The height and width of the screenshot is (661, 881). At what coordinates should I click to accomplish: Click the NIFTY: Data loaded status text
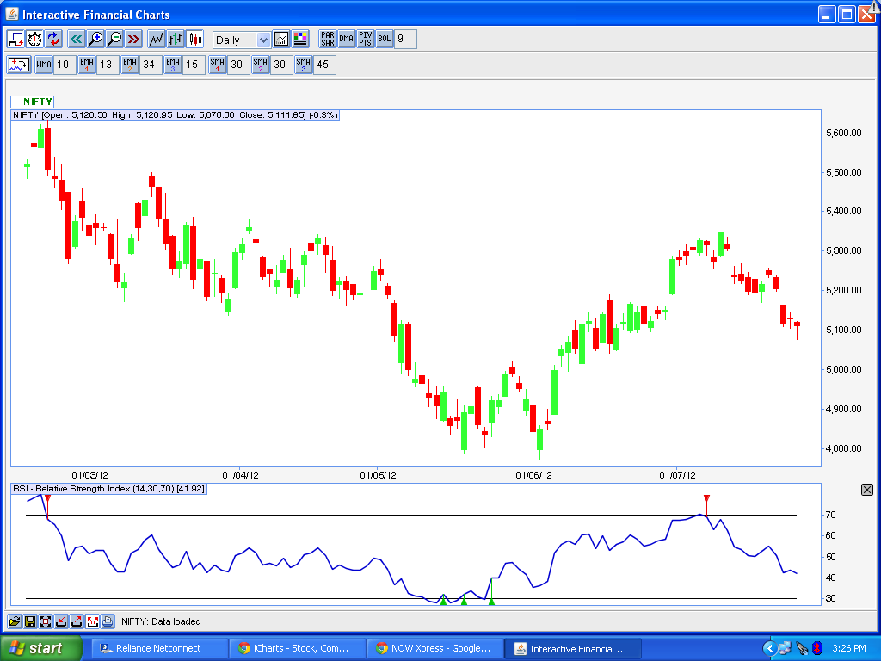(161, 621)
